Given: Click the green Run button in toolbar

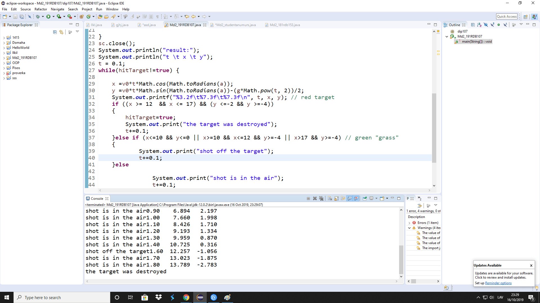Looking at the screenshot, I should point(48,17).
